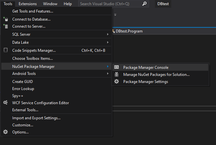This screenshot has width=216, height=145.
Task: Expand the Android Tools submenu arrow
Action: click(108, 74)
